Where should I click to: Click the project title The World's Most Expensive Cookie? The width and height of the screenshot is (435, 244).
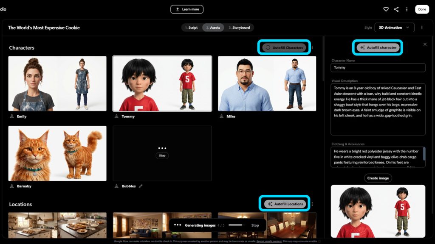[44, 28]
